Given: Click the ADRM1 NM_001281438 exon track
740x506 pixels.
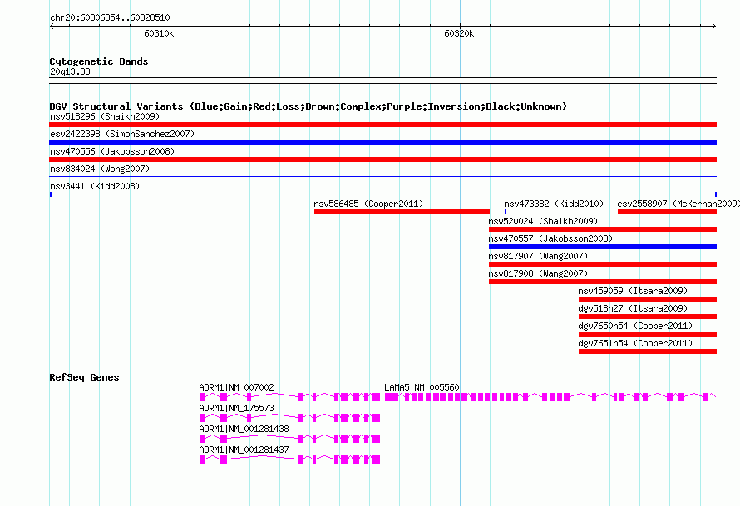Looking at the screenshot, I should coord(290,439).
